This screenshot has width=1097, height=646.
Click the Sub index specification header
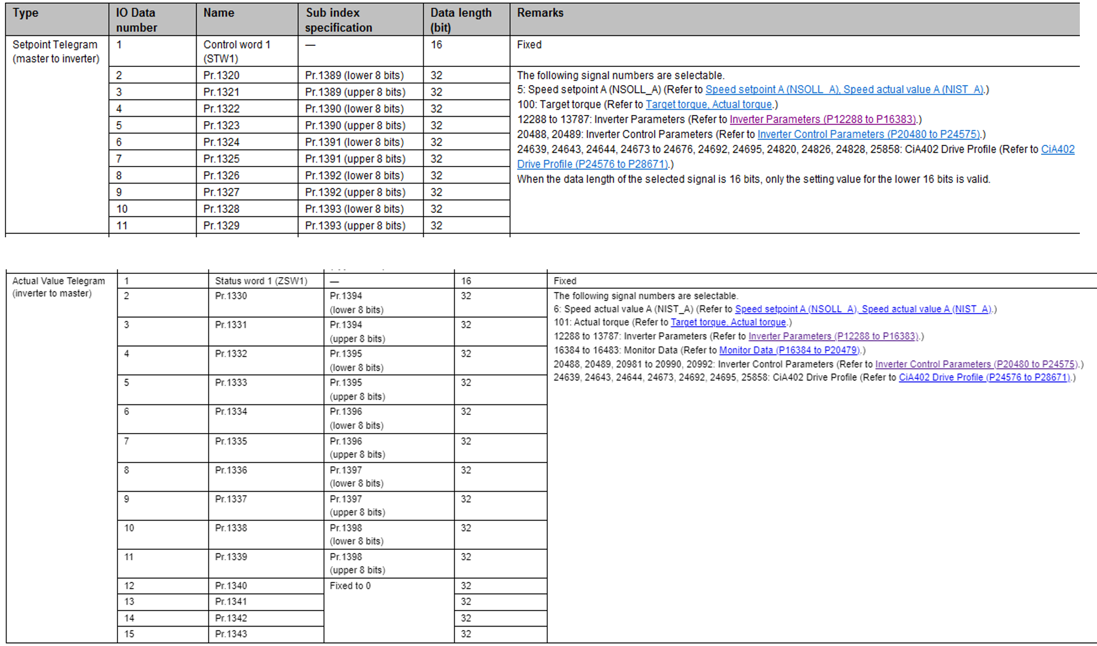point(360,20)
